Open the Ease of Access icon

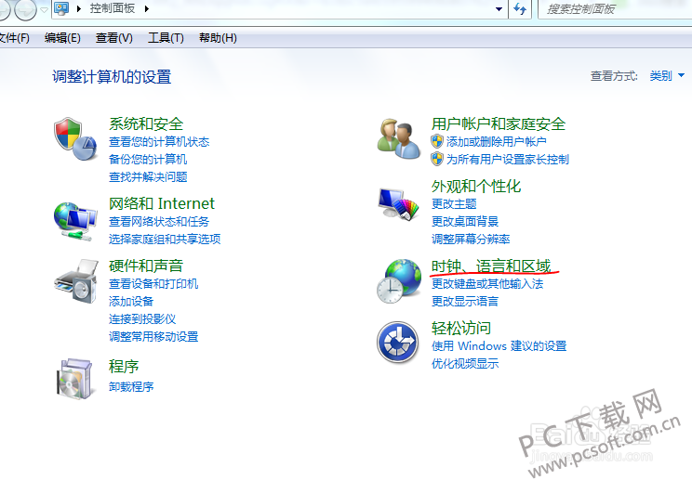click(x=399, y=344)
